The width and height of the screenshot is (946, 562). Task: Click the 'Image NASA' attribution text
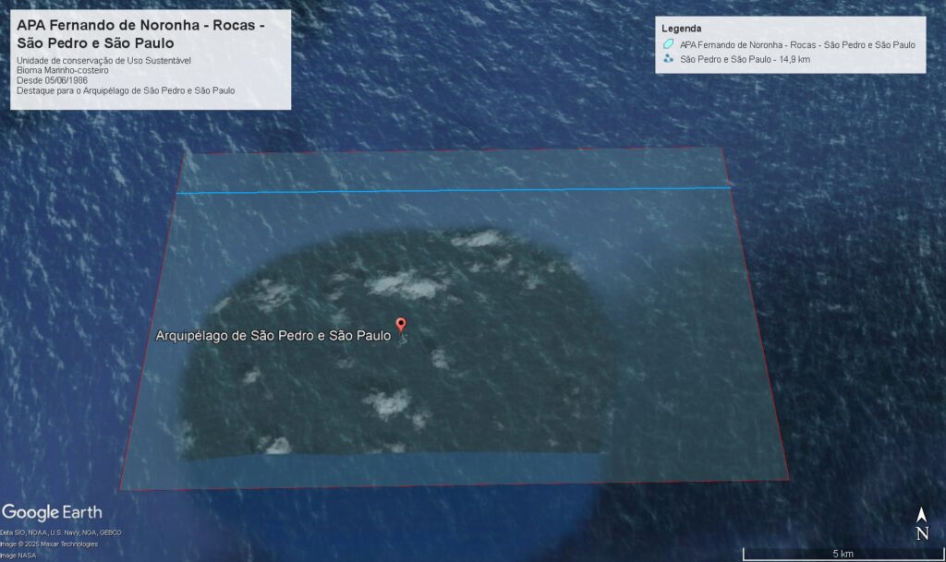18,555
